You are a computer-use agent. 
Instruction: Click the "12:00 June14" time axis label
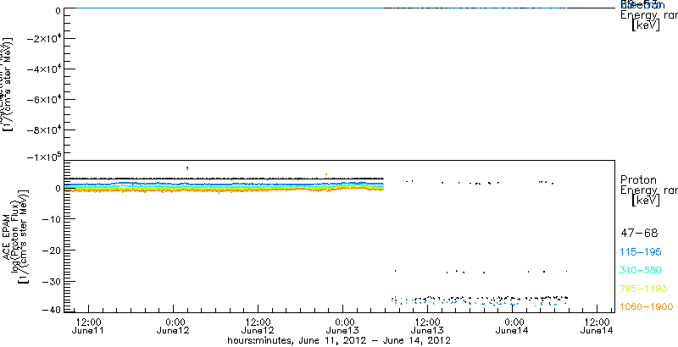[597, 326]
